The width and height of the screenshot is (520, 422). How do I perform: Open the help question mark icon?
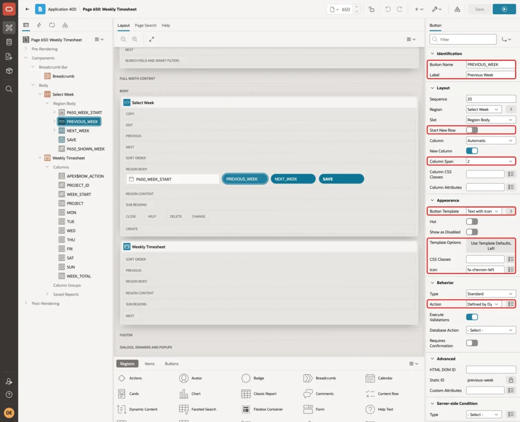(x=9, y=395)
